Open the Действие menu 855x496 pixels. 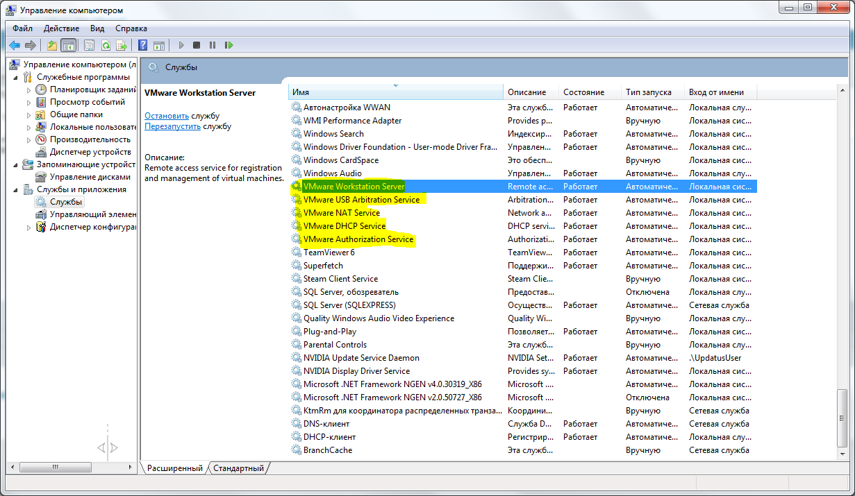61,28
